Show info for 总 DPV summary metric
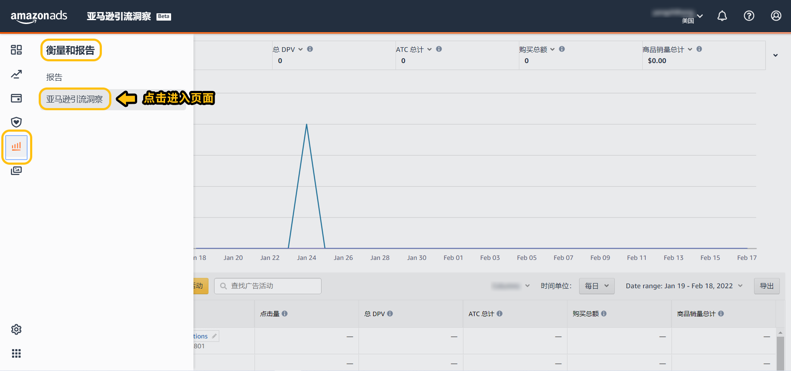 310,49
